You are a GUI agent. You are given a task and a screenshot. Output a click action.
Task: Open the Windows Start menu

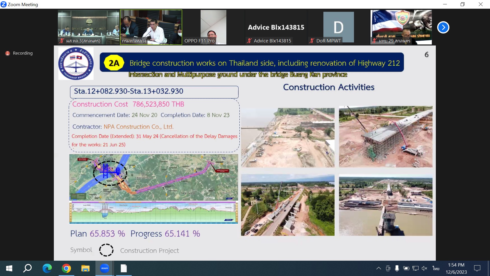click(9, 268)
